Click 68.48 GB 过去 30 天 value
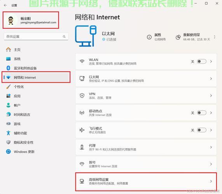The width and height of the screenshot is (222, 194). [197, 40]
